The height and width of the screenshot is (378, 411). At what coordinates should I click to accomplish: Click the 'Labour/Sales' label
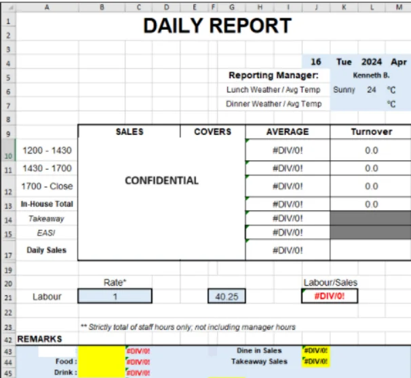[330, 282]
